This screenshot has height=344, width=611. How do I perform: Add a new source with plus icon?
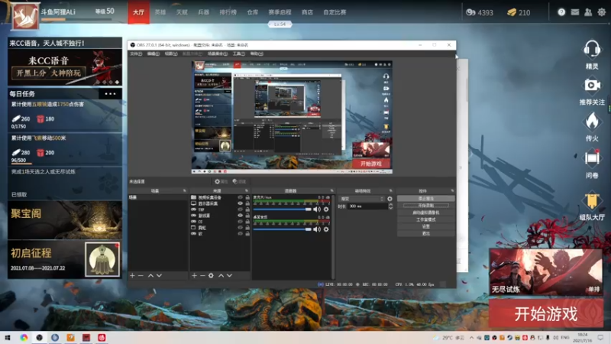click(194, 275)
